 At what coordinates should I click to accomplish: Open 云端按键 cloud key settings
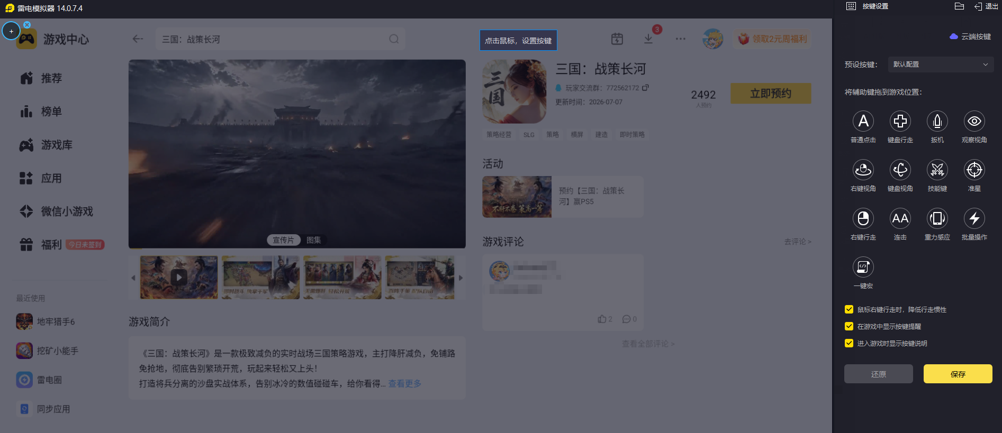970,36
